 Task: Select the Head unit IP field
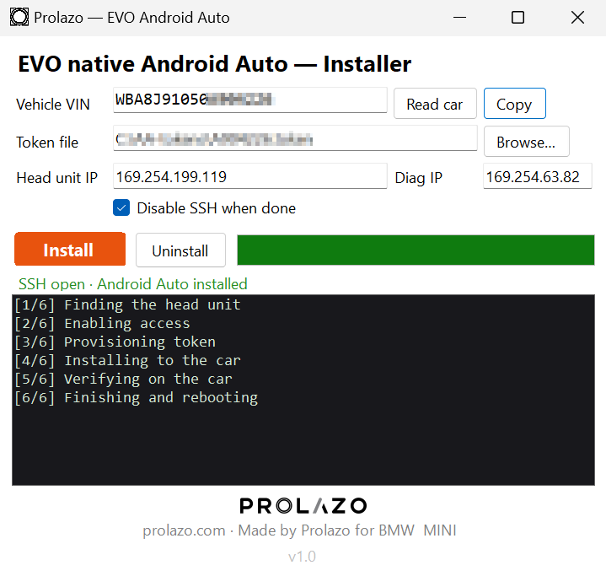[250, 176]
